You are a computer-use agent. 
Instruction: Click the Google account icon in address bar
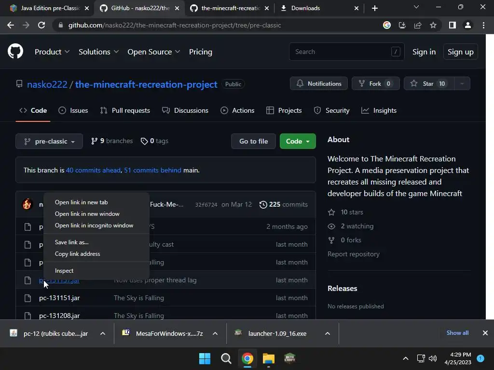tap(387, 25)
